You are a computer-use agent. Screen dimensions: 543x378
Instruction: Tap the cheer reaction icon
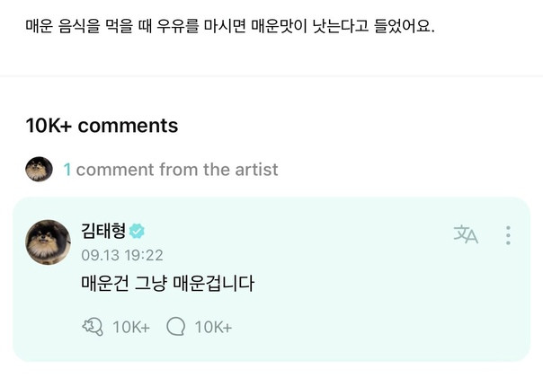click(93, 327)
